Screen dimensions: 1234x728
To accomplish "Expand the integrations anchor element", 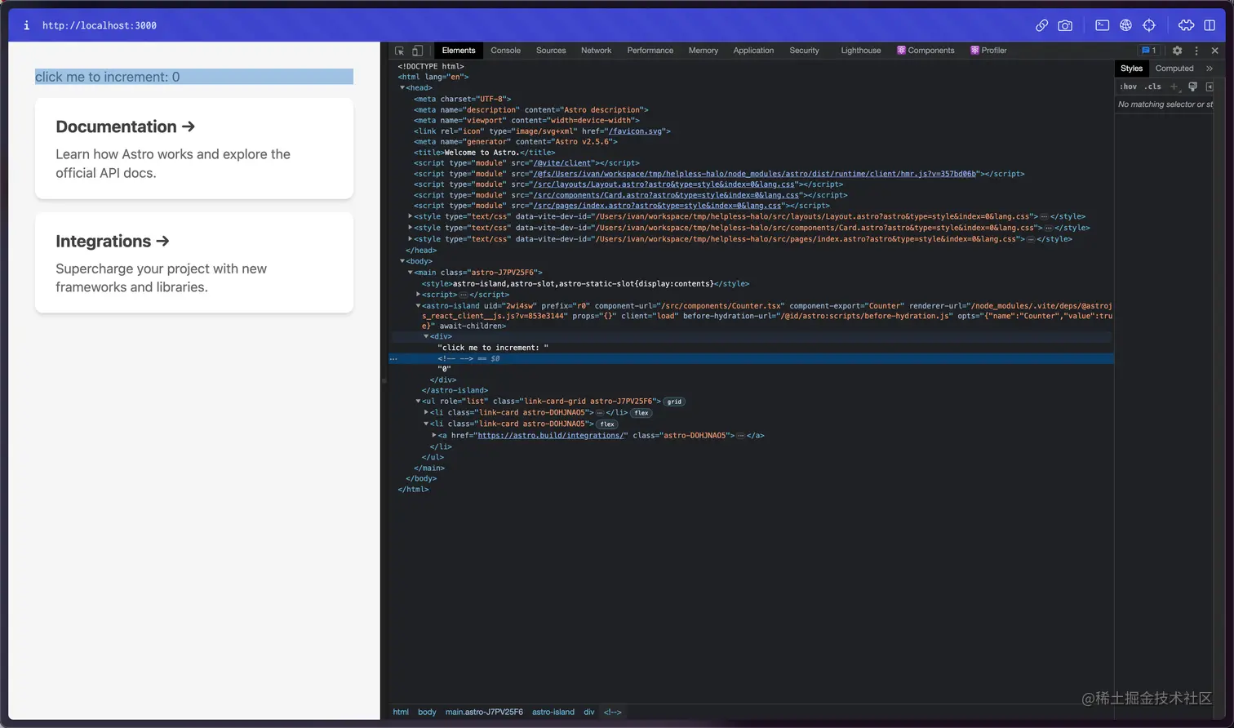I will 434,436.
